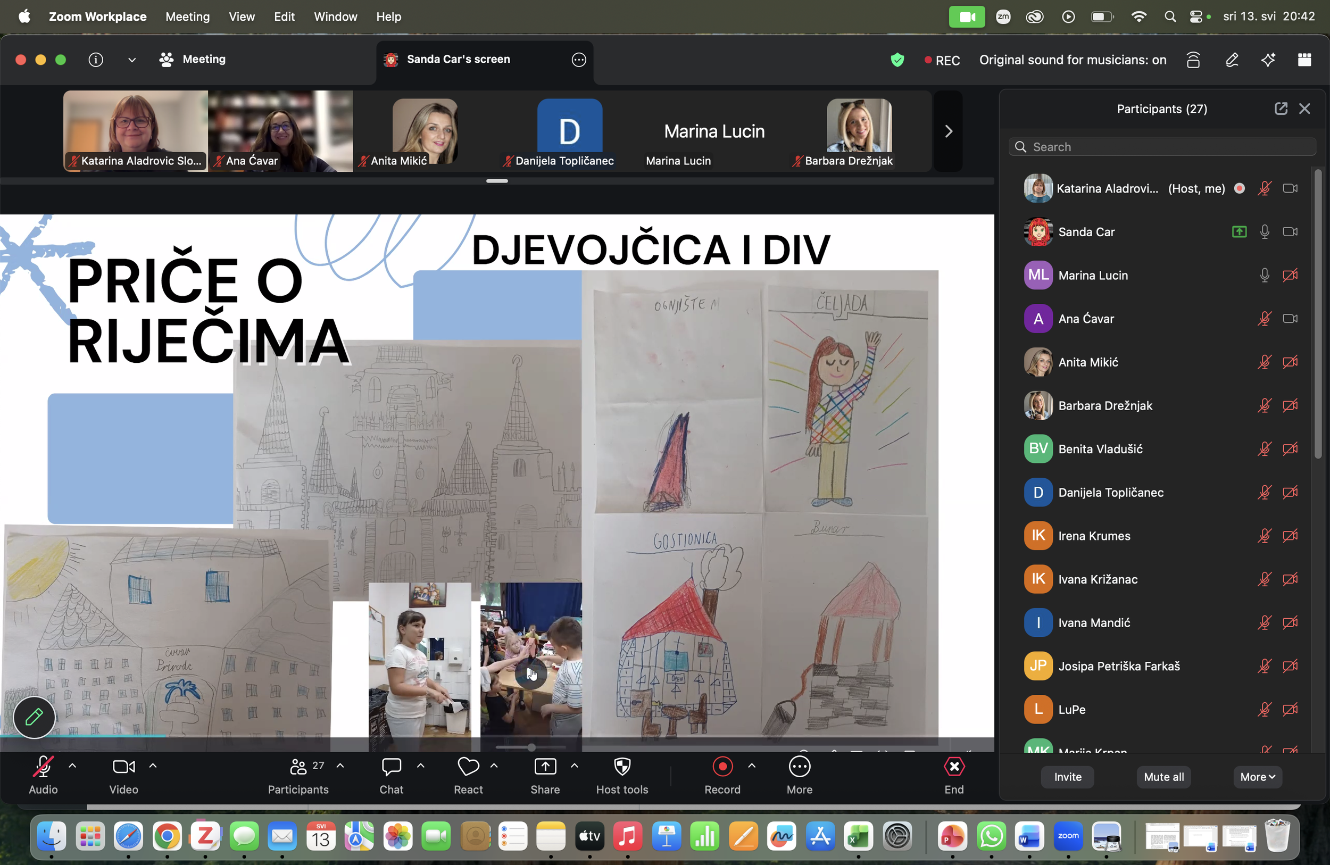Open the Window menu

pos(335,17)
